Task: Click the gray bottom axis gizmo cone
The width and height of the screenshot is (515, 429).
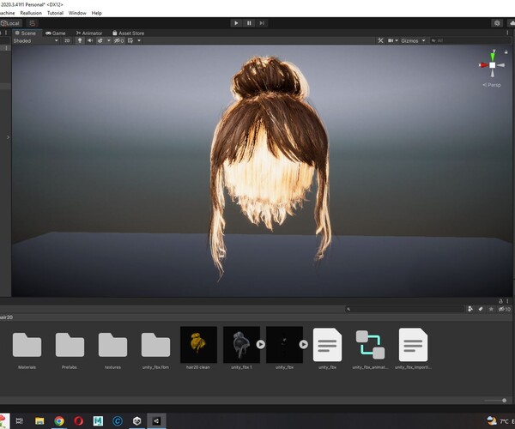Action: point(493,73)
